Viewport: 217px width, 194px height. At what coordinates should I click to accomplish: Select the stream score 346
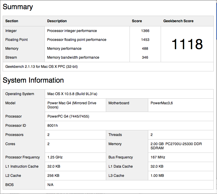coord(145,57)
